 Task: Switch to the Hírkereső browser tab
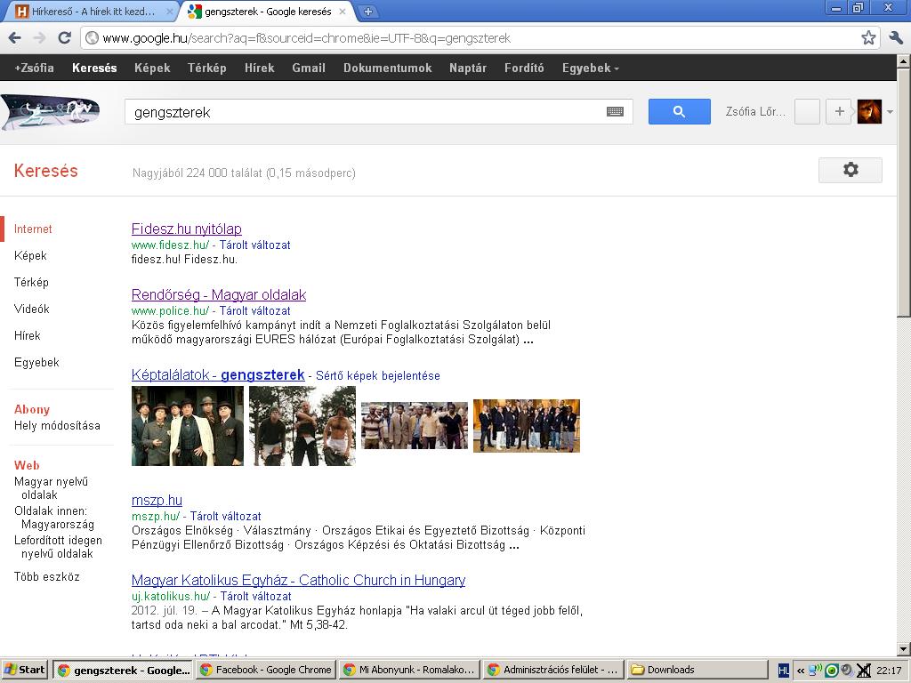(x=93, y=12)
